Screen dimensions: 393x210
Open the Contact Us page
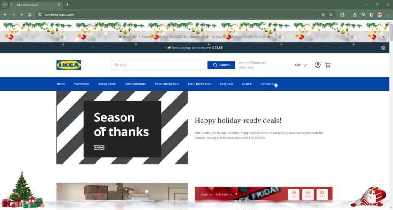268,84
